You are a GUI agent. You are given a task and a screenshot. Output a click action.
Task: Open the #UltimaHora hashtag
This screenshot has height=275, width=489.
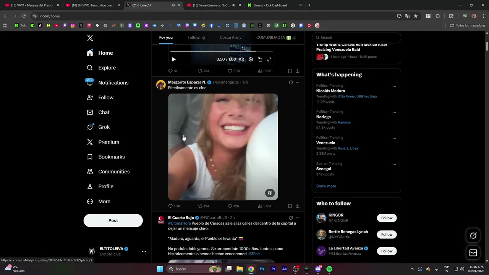[179, 223]
